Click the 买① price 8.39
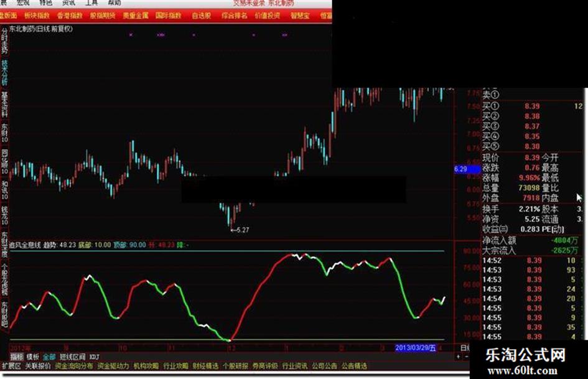Screen dimensions: 588x379 click(x=532, y=106)
